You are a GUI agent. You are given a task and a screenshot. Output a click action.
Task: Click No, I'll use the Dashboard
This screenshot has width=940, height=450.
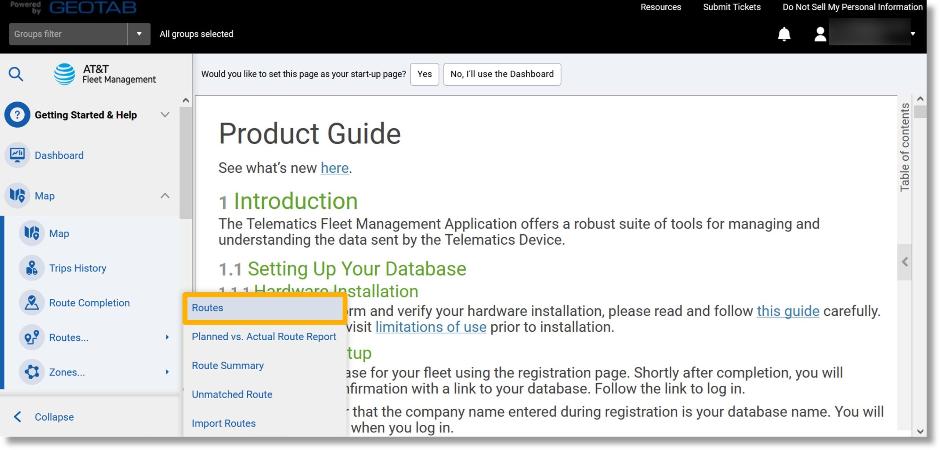502,74
